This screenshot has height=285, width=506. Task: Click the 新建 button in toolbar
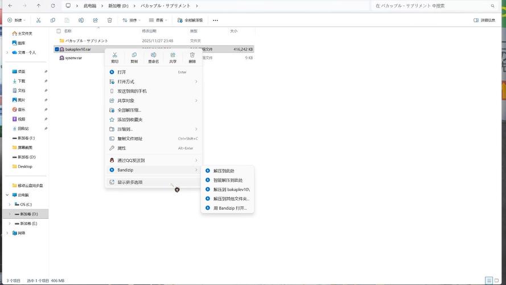(x=17, y=20)
